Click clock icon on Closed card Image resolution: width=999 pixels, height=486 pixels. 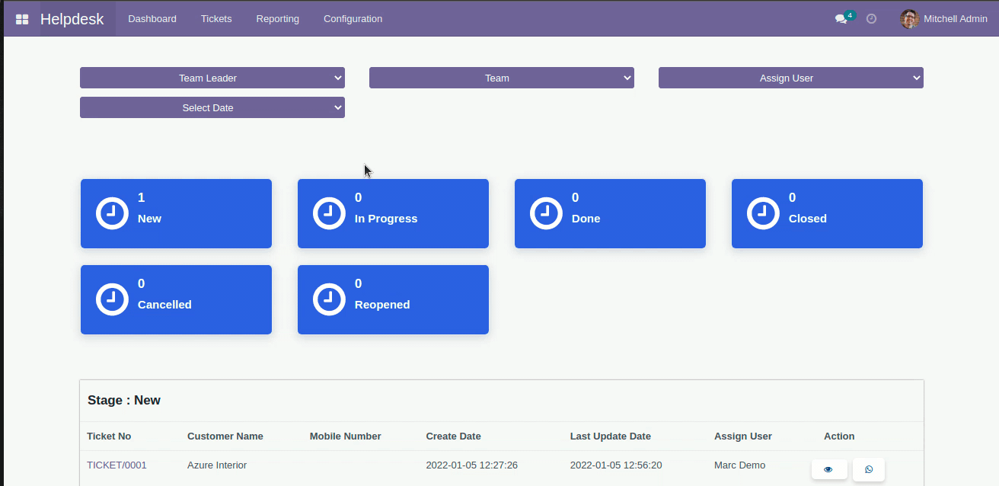[x=763, y=213]
